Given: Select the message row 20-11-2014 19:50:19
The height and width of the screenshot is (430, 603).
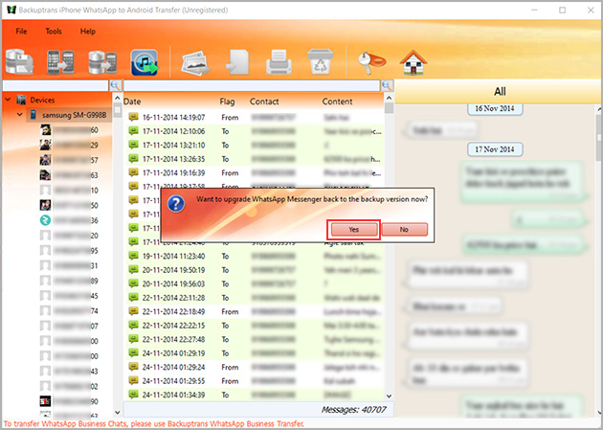Looking at the screenshot, I should click(255, 270).
